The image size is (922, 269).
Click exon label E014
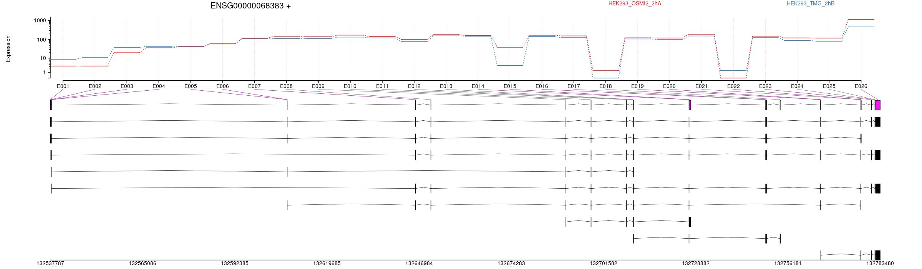(478, 86)
